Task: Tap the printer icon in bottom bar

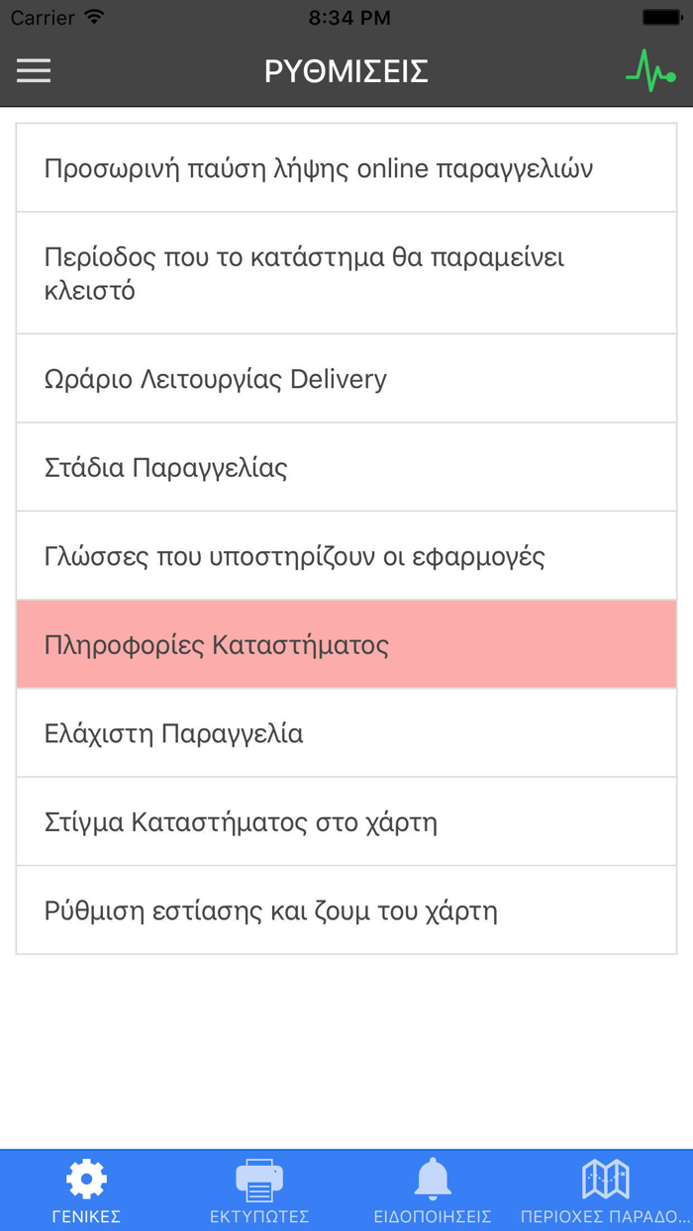Action: (x=259, y=1179)
